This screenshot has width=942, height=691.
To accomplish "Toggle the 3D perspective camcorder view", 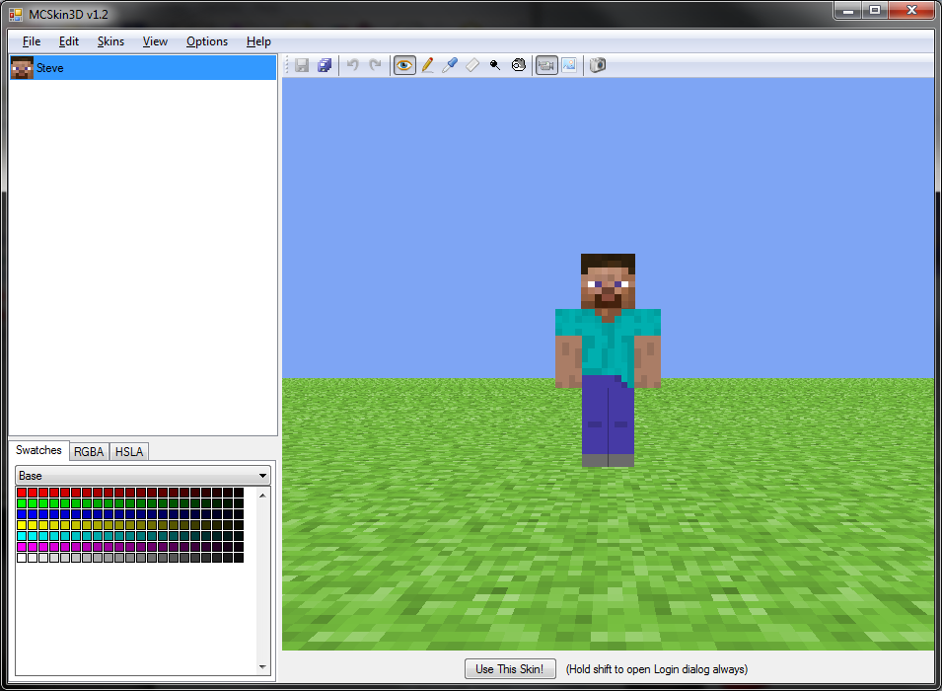I will (x=545, y=65).
